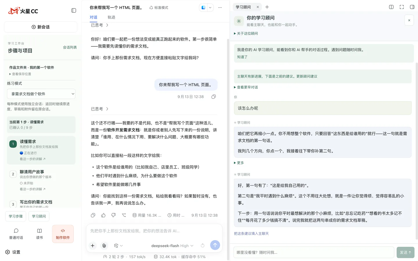Select step 1 读懂需求
The height and width of the screenshot is (261, 418).
pos(41,150)
